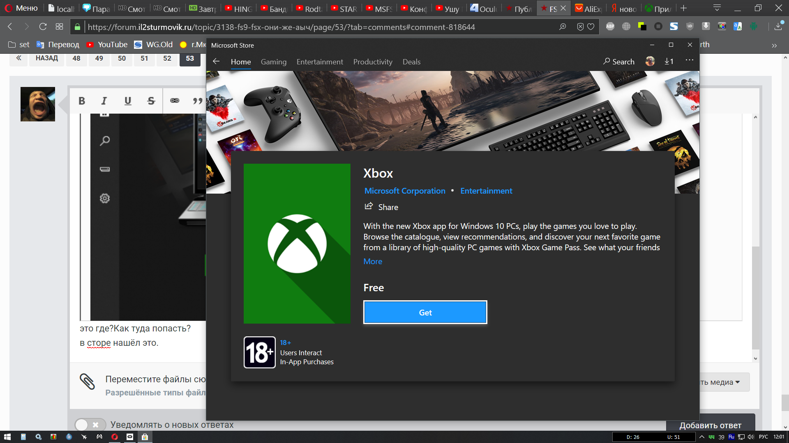Open the Microsoft Corporation publisher link
This screenshot has height=443, width=789.
coord(404,191)
